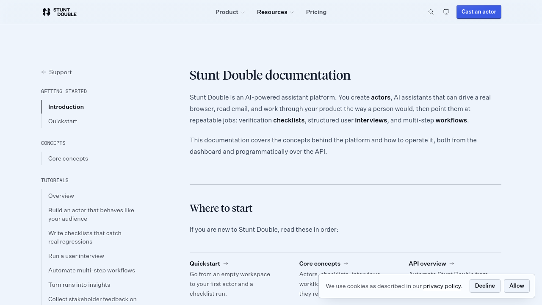Expand the Product menu chevron

coord(243,12)
